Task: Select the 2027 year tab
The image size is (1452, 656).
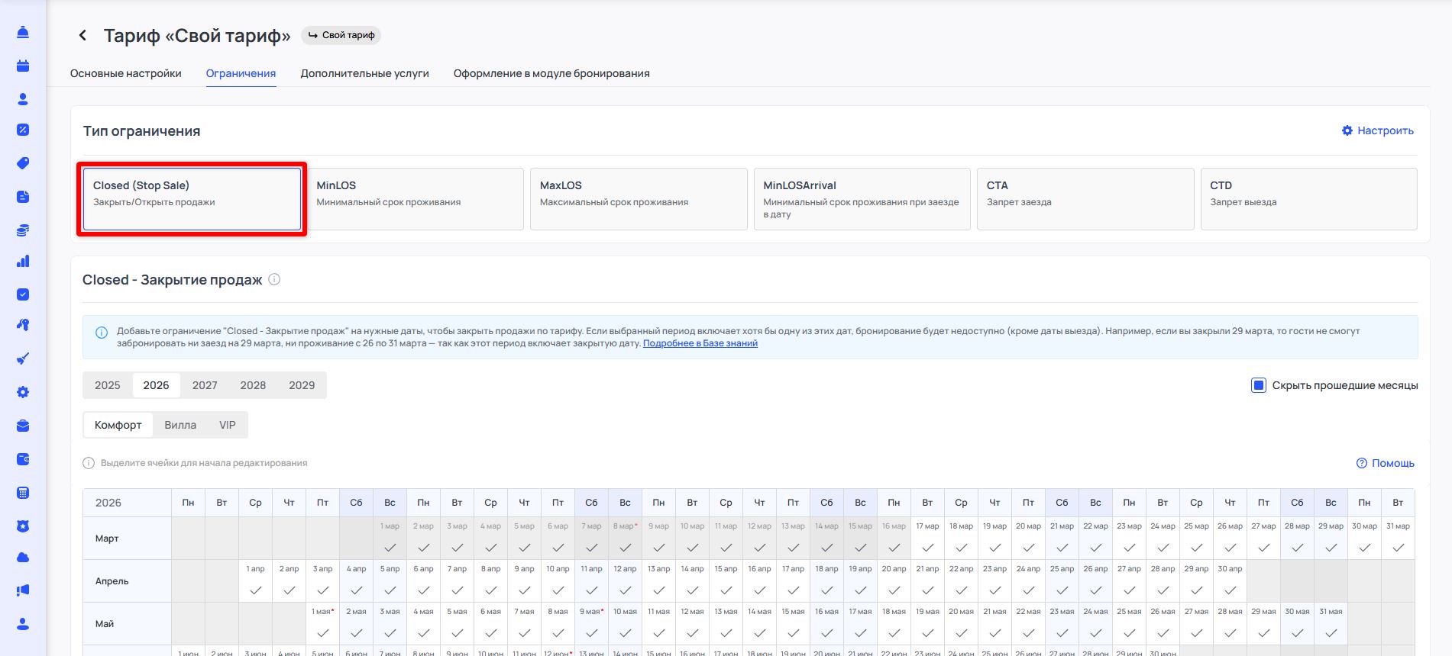Action: click(x=205, y=385)
